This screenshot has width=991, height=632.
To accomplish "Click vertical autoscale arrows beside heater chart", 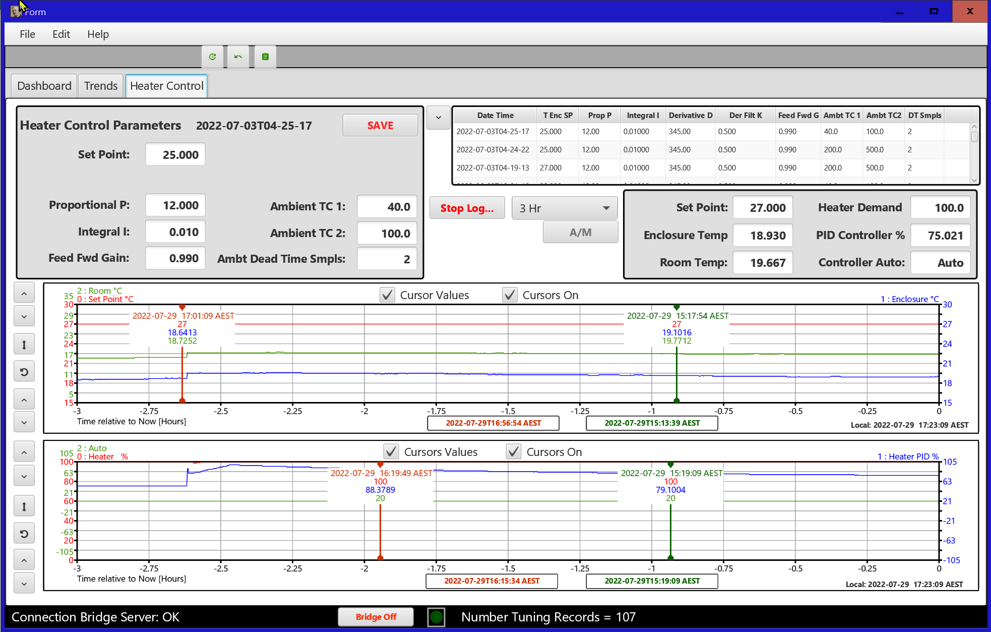I will 24,506.
